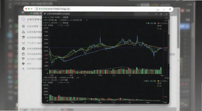Click the red 1.00 label on lower volume chart
This screenshot has height=111, width=202.
[165, 97]
